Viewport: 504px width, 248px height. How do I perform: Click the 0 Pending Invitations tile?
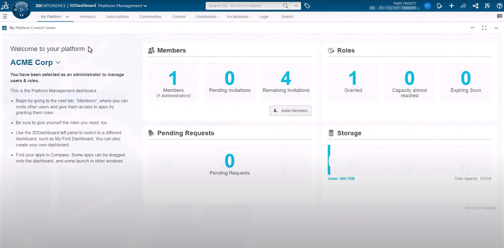click(229, 82)
